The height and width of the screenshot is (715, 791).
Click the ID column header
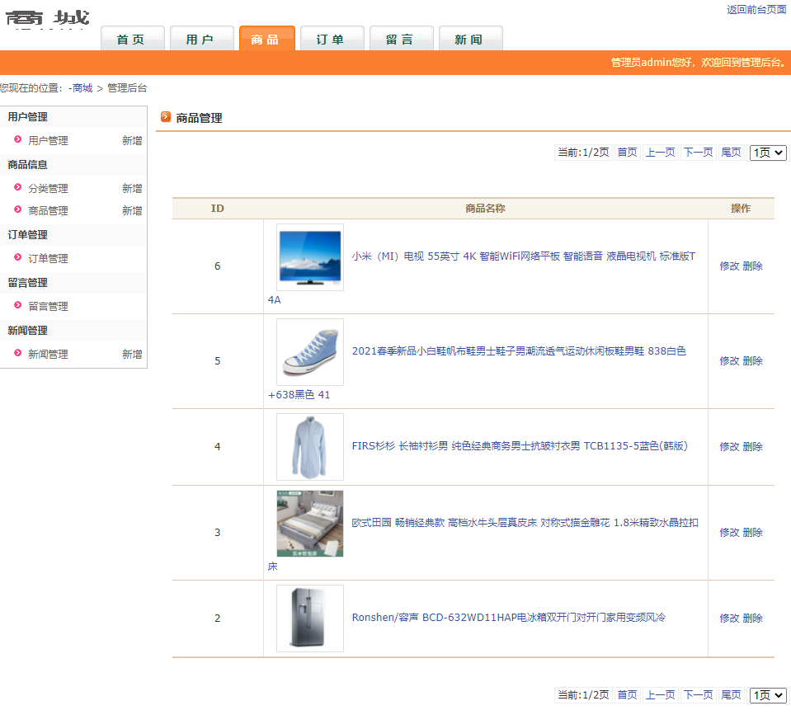218,209
